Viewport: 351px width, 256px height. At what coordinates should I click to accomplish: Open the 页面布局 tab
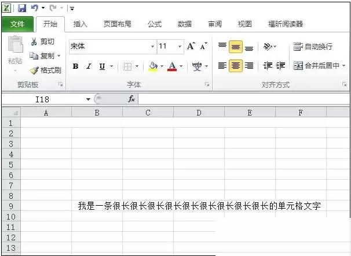[x=118, y=24]
